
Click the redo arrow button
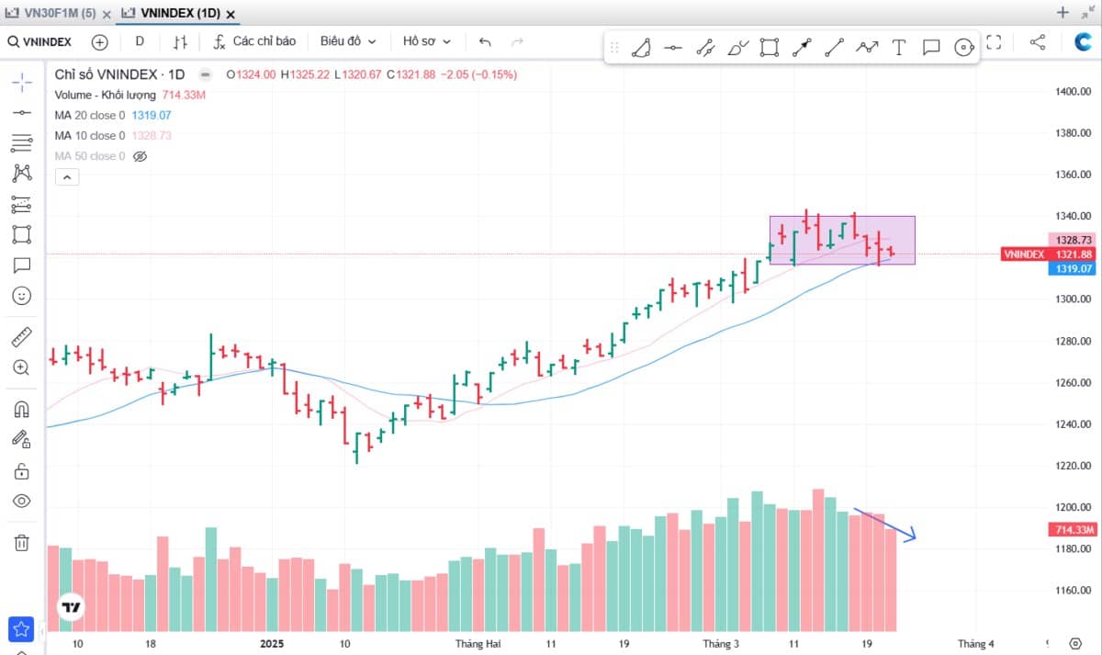[x=517, y=41]
